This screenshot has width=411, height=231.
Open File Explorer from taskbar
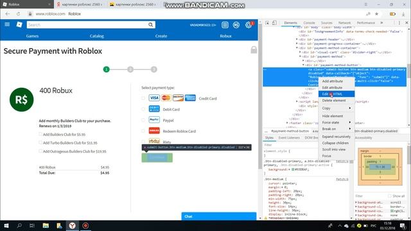pyautogui.click(x=46, y=225)
